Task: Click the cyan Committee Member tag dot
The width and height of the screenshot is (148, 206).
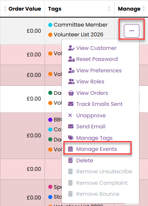Action: point(50,25)
